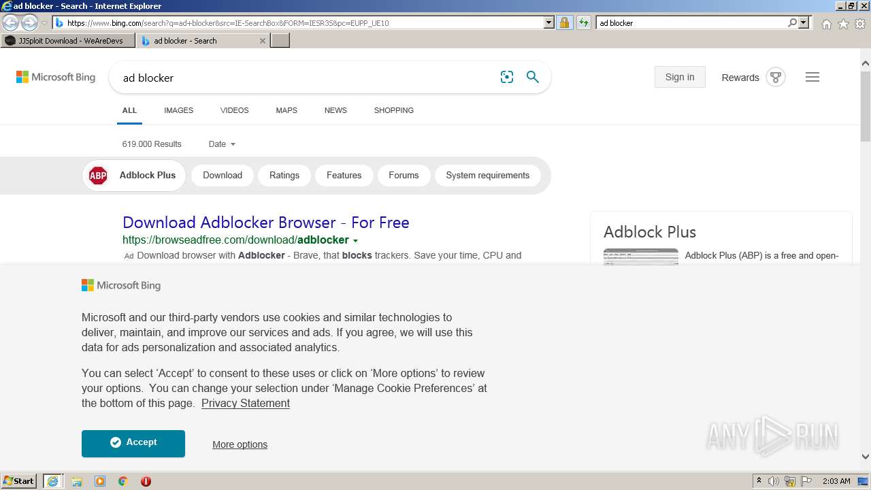Open Favorites star icon
The width and height of the screenshot is (871, 490).
(843, 24)
